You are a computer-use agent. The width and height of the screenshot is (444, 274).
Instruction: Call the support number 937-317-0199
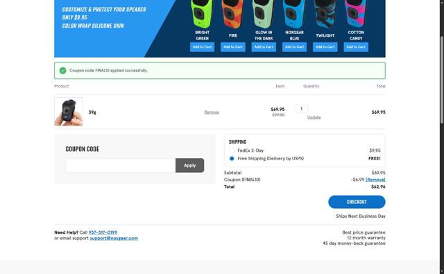click(103, 232)
